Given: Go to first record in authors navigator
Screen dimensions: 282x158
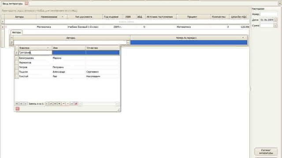Looking at the screenshot, I should click(x=17, y=104).
